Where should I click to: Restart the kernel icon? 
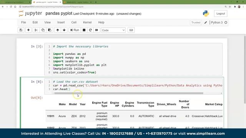click(x=90, y=30)
